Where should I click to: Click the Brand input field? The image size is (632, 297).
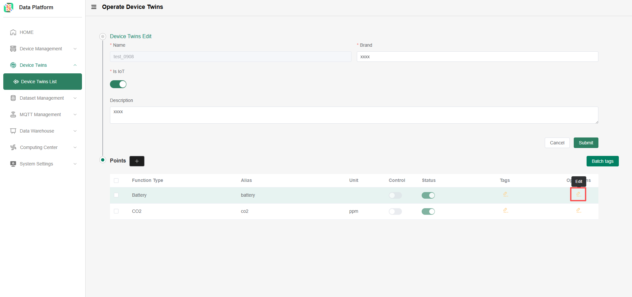pos(477,57)
